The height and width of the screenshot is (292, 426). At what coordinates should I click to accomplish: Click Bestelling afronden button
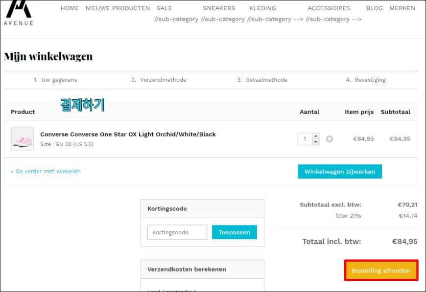coord(381,270)
